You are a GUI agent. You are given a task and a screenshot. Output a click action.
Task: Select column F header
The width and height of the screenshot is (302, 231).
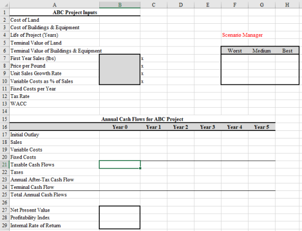click(235, 5)
